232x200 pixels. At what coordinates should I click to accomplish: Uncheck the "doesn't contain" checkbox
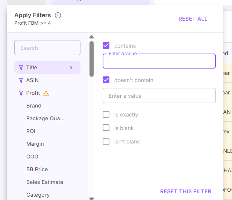(106, 80)
